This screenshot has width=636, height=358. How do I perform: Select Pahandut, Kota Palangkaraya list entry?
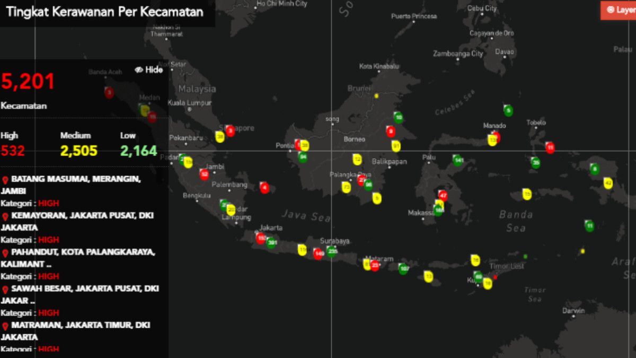[x=79, y=258]
